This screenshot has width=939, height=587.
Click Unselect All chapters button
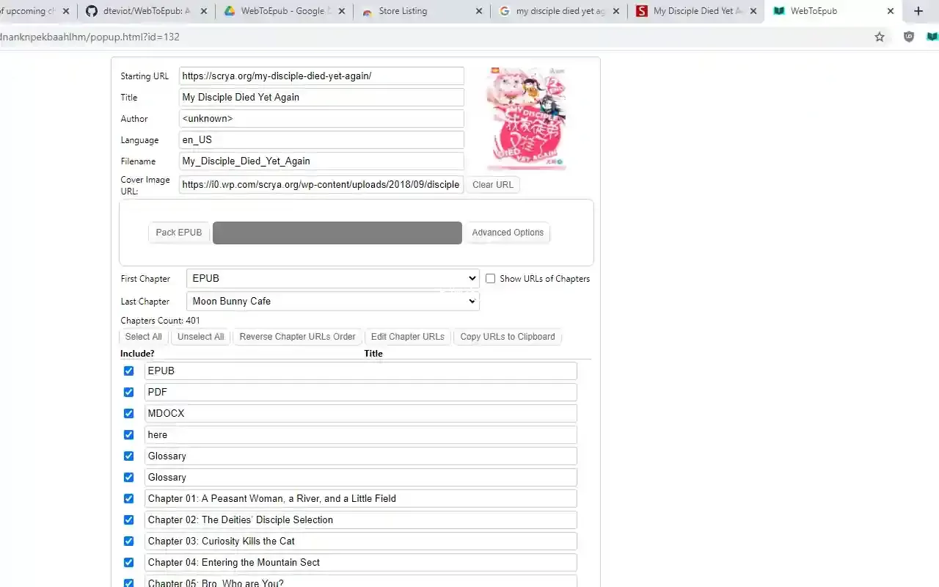pyautogui.click(x=200, y=337)
